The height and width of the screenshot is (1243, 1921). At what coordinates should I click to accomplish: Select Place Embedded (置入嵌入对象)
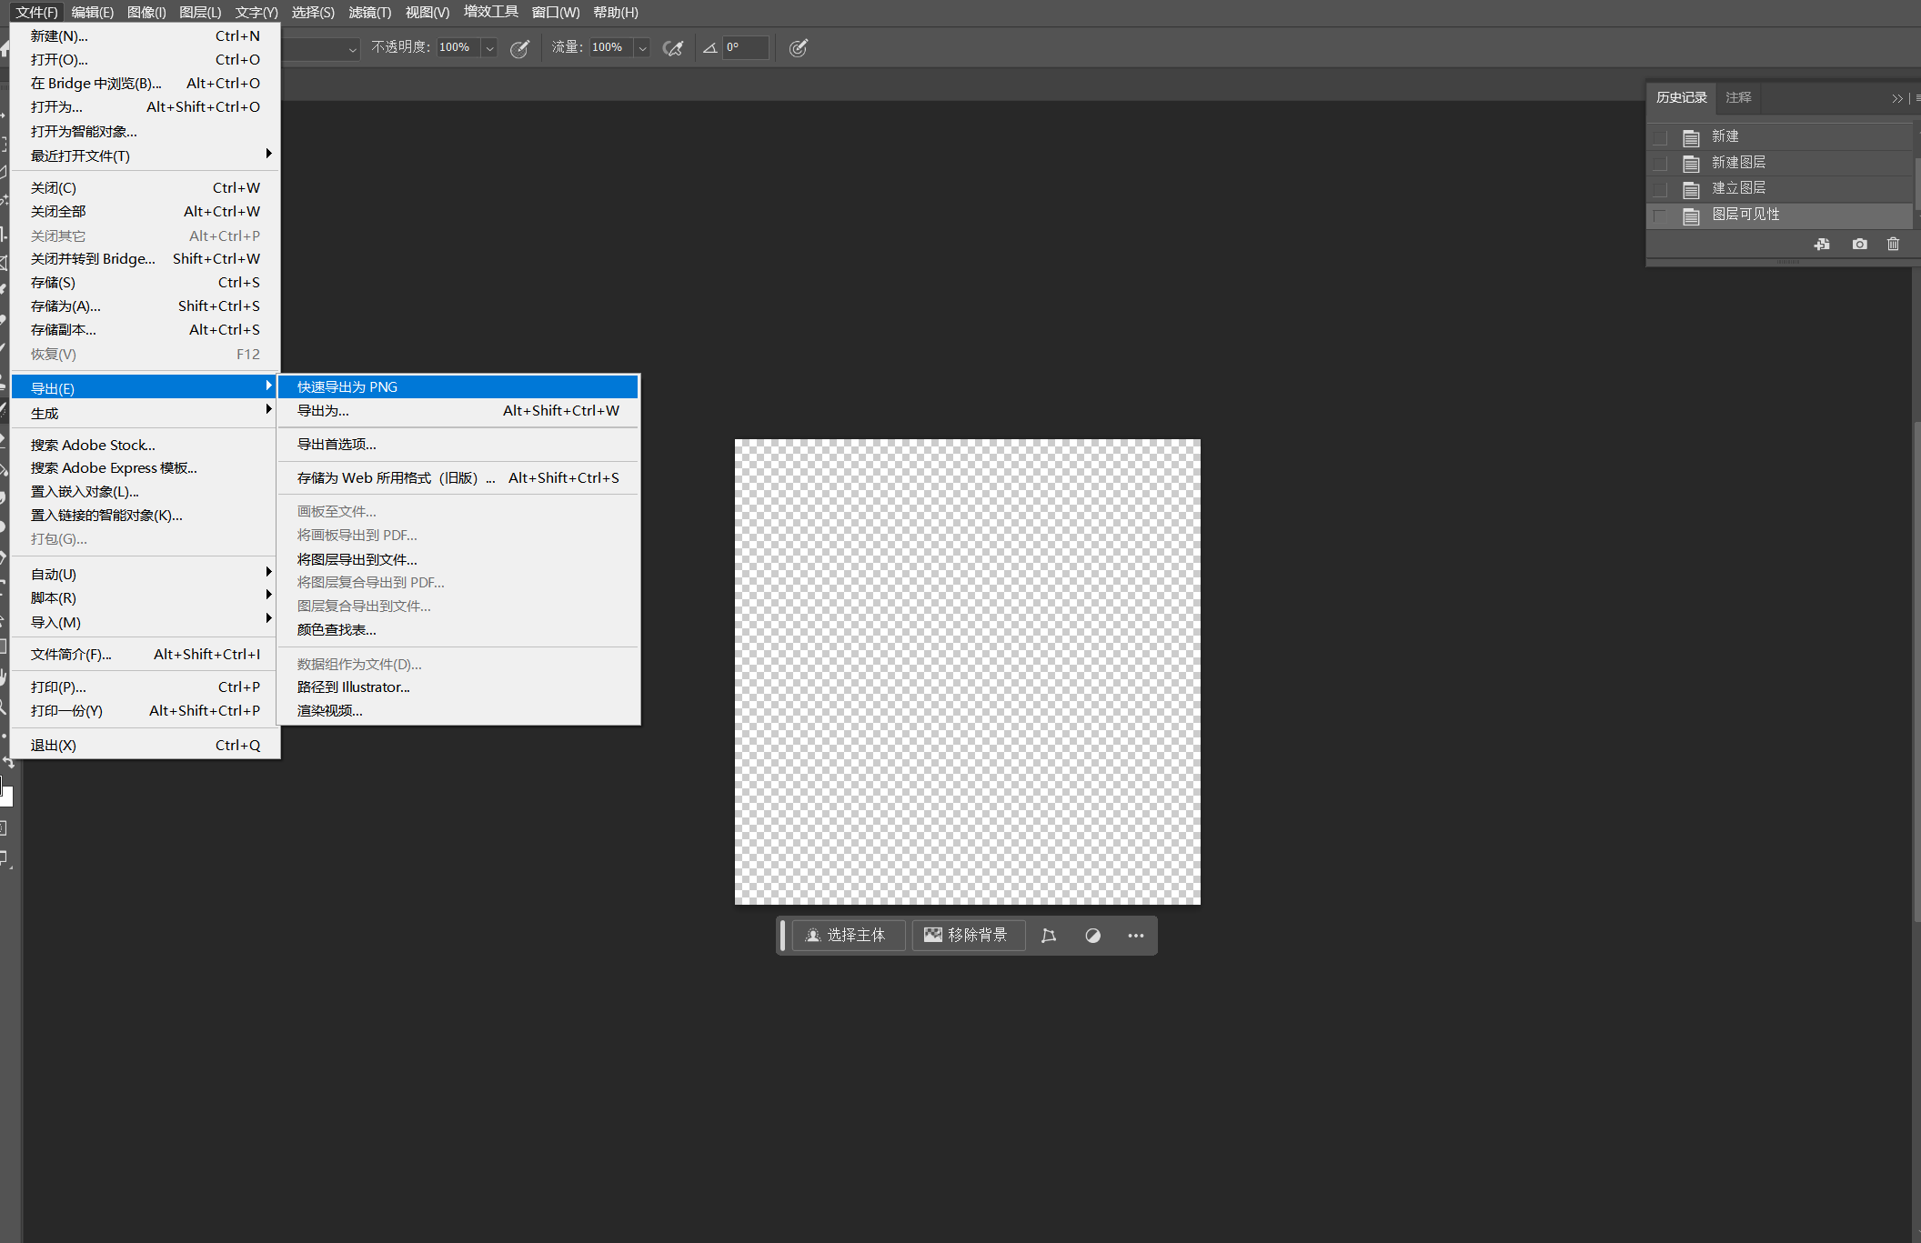(x=145, y=492)
